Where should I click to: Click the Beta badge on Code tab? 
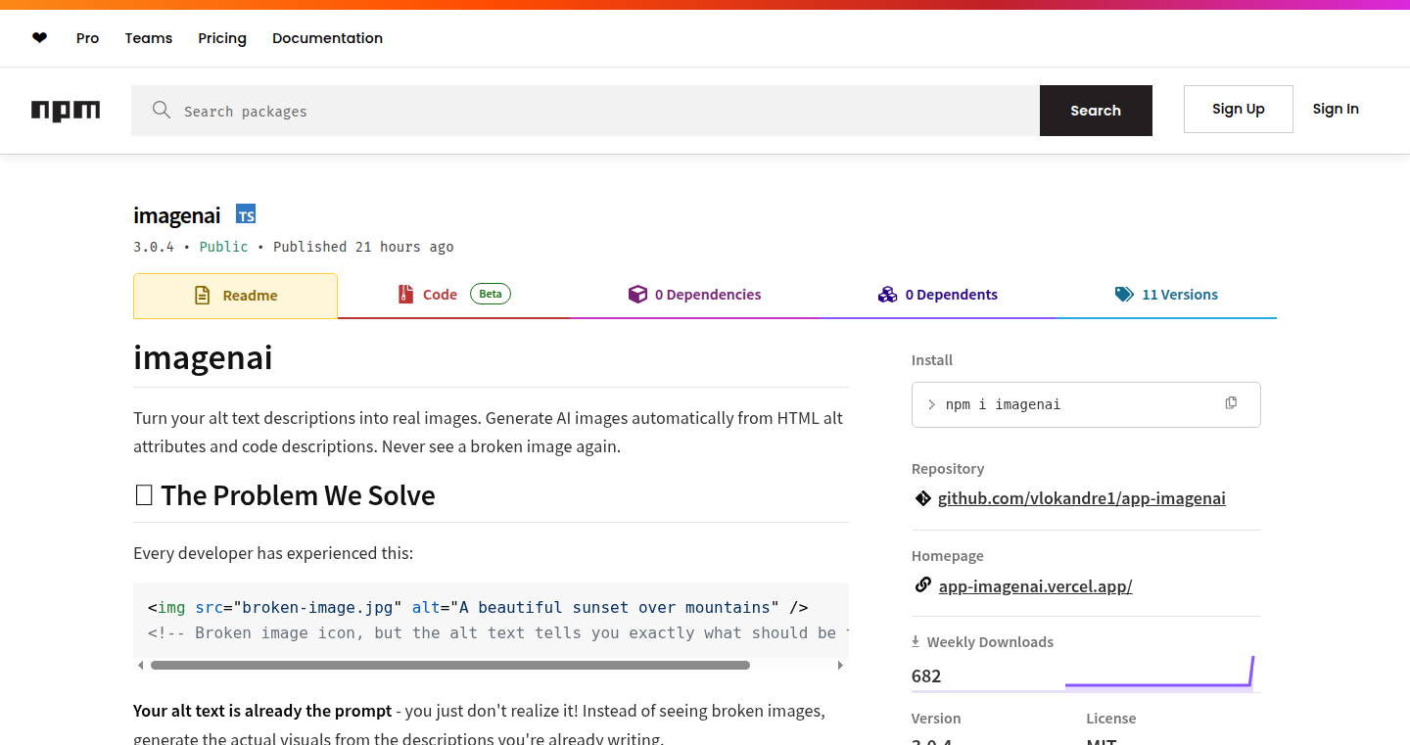coord(491,294)
